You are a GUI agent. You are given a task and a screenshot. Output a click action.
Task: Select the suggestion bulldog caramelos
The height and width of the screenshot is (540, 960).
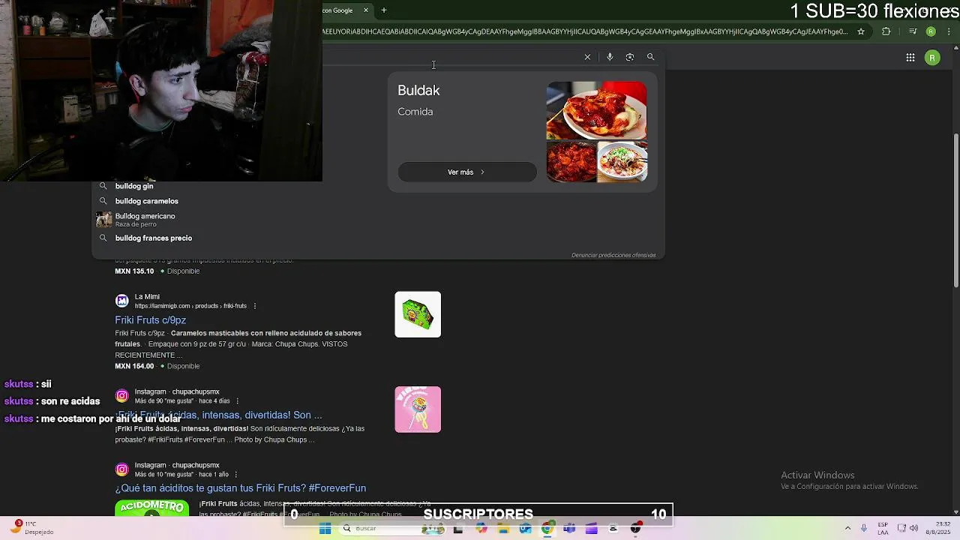point(147,201)
